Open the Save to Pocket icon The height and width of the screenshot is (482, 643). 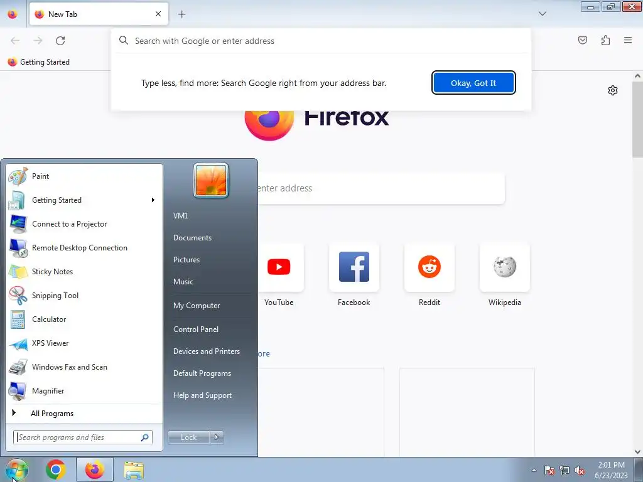[583, 40]
